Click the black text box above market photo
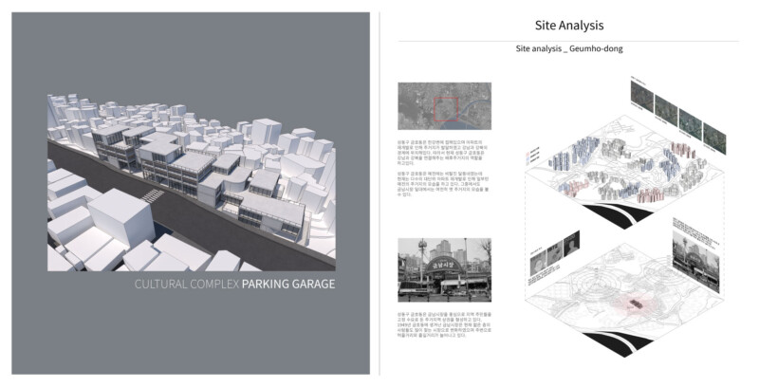This screenshot has height=387, width=759. pos(694,228)
